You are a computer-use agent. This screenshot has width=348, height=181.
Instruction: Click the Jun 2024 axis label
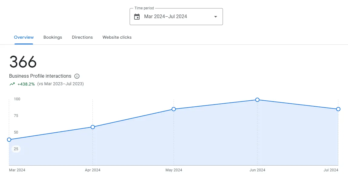(257, 170)
